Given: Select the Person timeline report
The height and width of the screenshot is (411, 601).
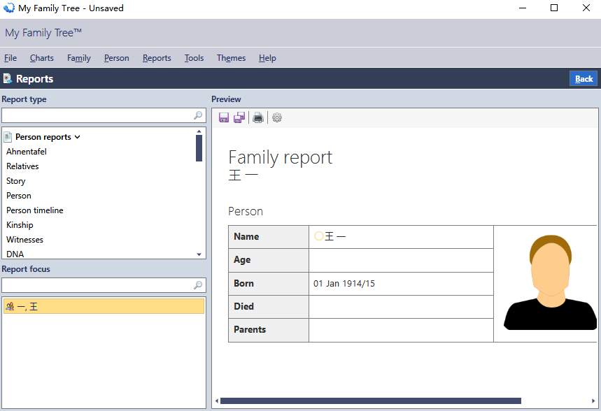Looking at the screenshot, I should click(x=35, y=210).
